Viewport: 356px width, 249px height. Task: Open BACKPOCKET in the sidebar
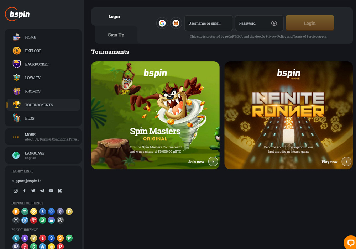(x=43, y=64)
